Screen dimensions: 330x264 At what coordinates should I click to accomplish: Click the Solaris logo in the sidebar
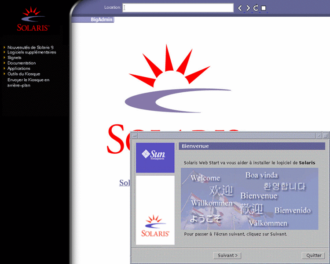click(x=33, y=19)
